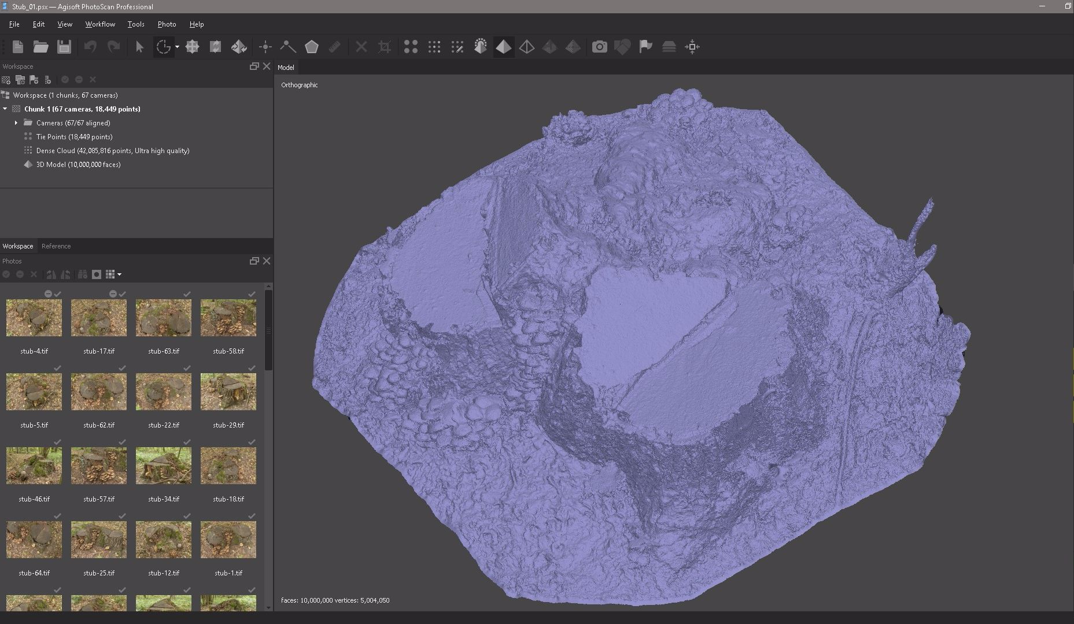Viewport: 1074px width, 624px height.
Task: Close the Workspace panel
Action: coord(267,66)
